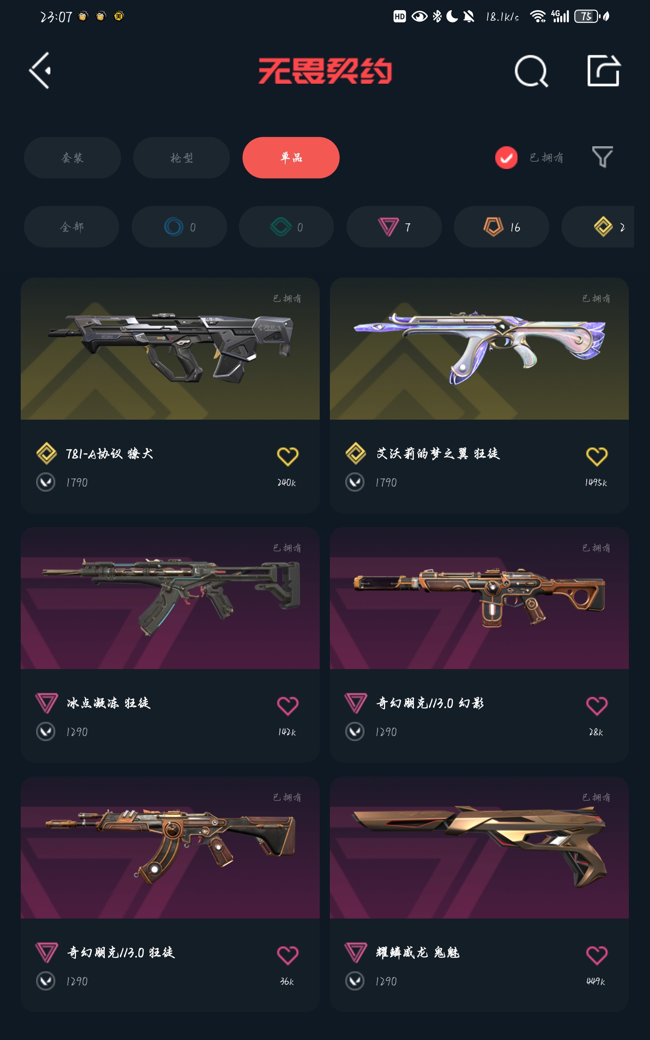Screen dimensions: 650x1040
Task: Toggle the 已拥有 owned checkbox
Action: click(506, 158)
